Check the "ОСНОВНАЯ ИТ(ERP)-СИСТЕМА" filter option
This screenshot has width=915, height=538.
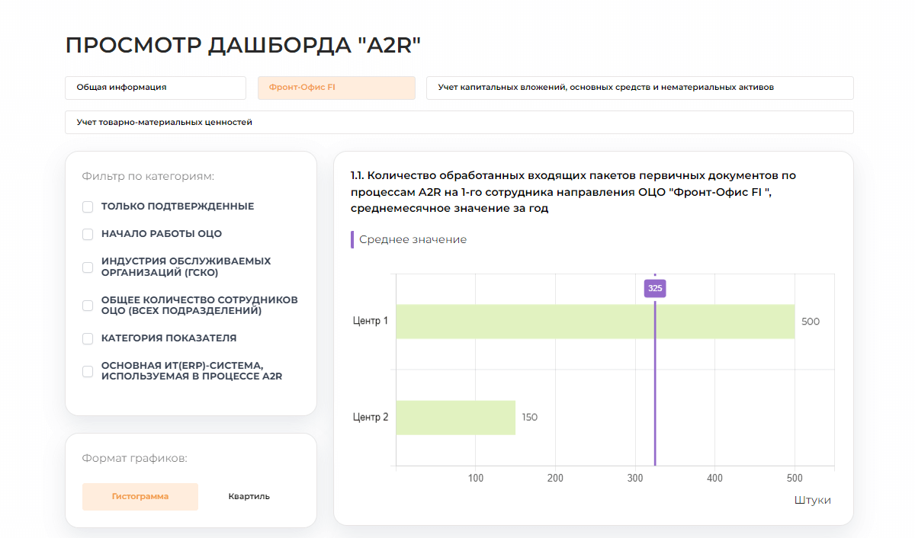[88, 371]
